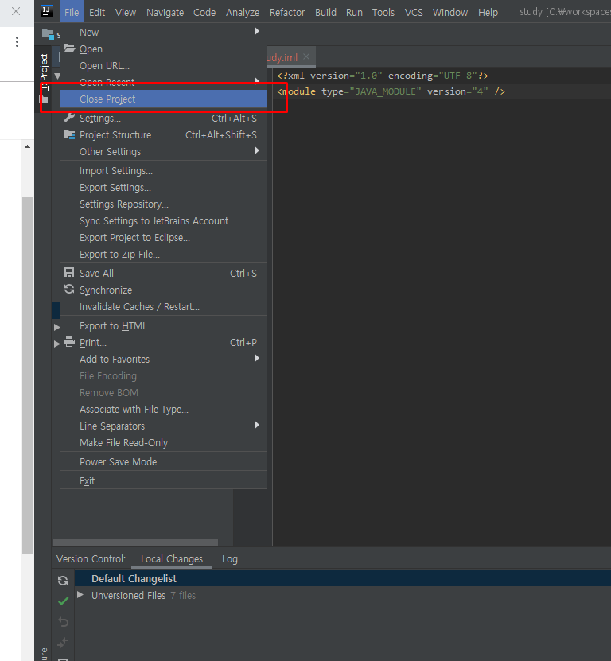Click the project panel horizontal scrollbar
611x661 pixels.
click(x=135, y=542)
